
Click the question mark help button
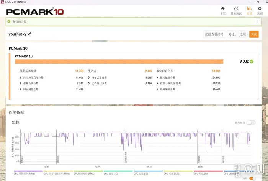(258, 21)
